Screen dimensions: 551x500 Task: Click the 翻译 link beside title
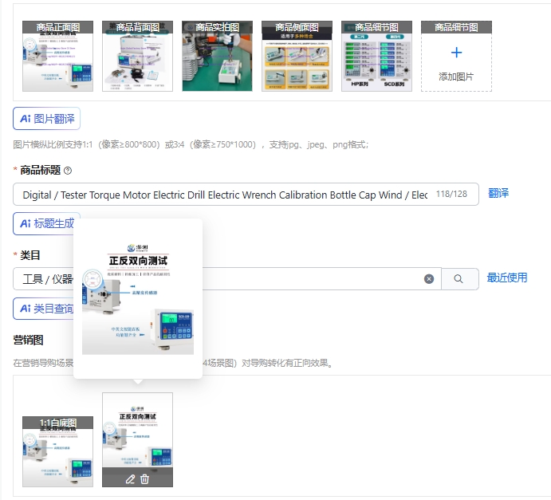click(498, 193)
